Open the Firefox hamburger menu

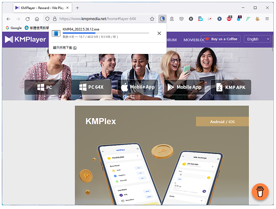(x=267, y=19)
